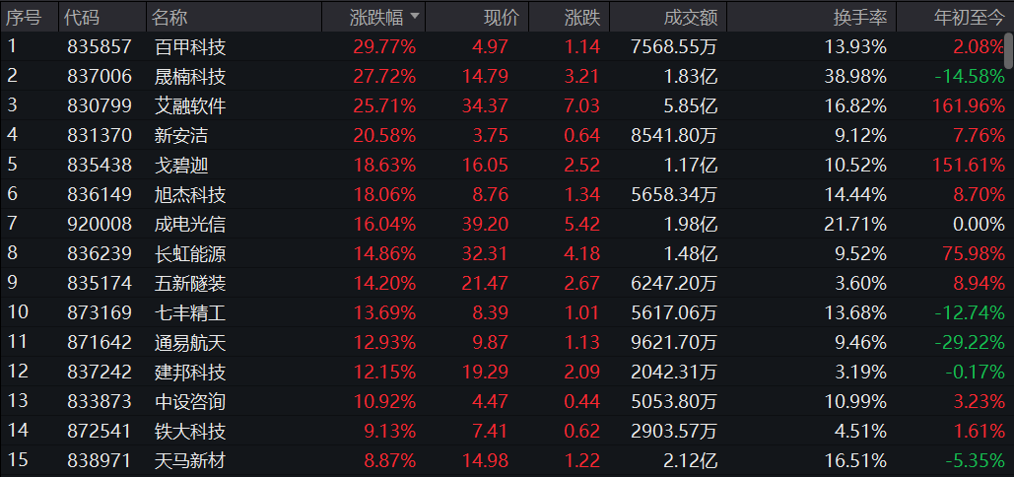Click stock code 838971
Screen dimensions: 1014x477
click(99, 461)
